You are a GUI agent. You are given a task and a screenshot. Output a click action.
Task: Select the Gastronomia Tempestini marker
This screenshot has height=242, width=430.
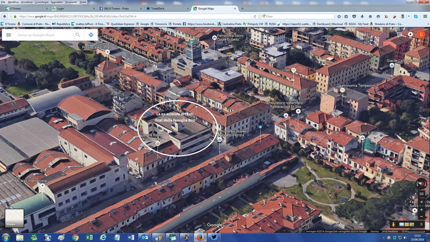click(342, 90)
